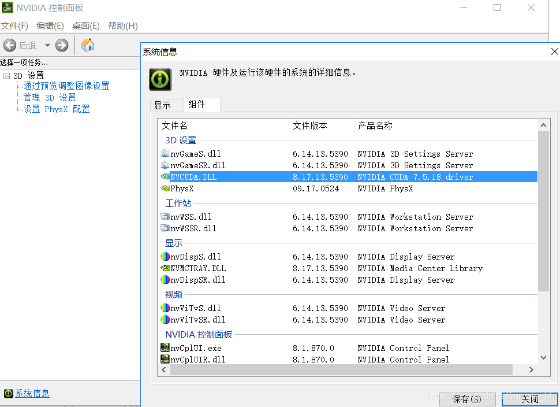Open 管理 3D 设置 tree link

click(49, 98)
